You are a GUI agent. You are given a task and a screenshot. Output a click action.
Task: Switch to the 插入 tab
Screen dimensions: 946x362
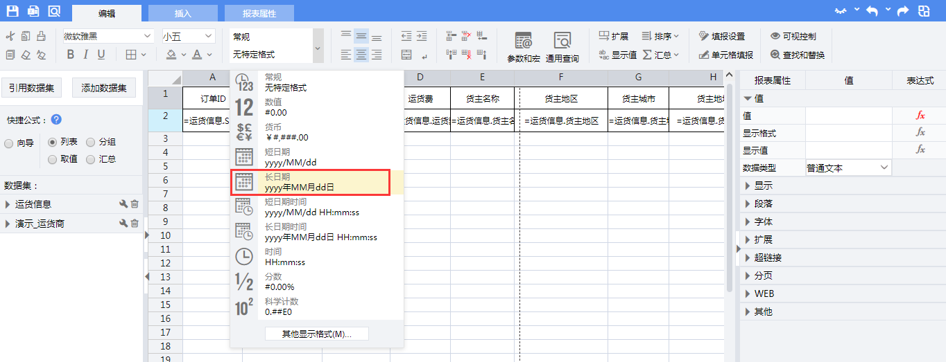pyautogui.click(x=182, y=13)
